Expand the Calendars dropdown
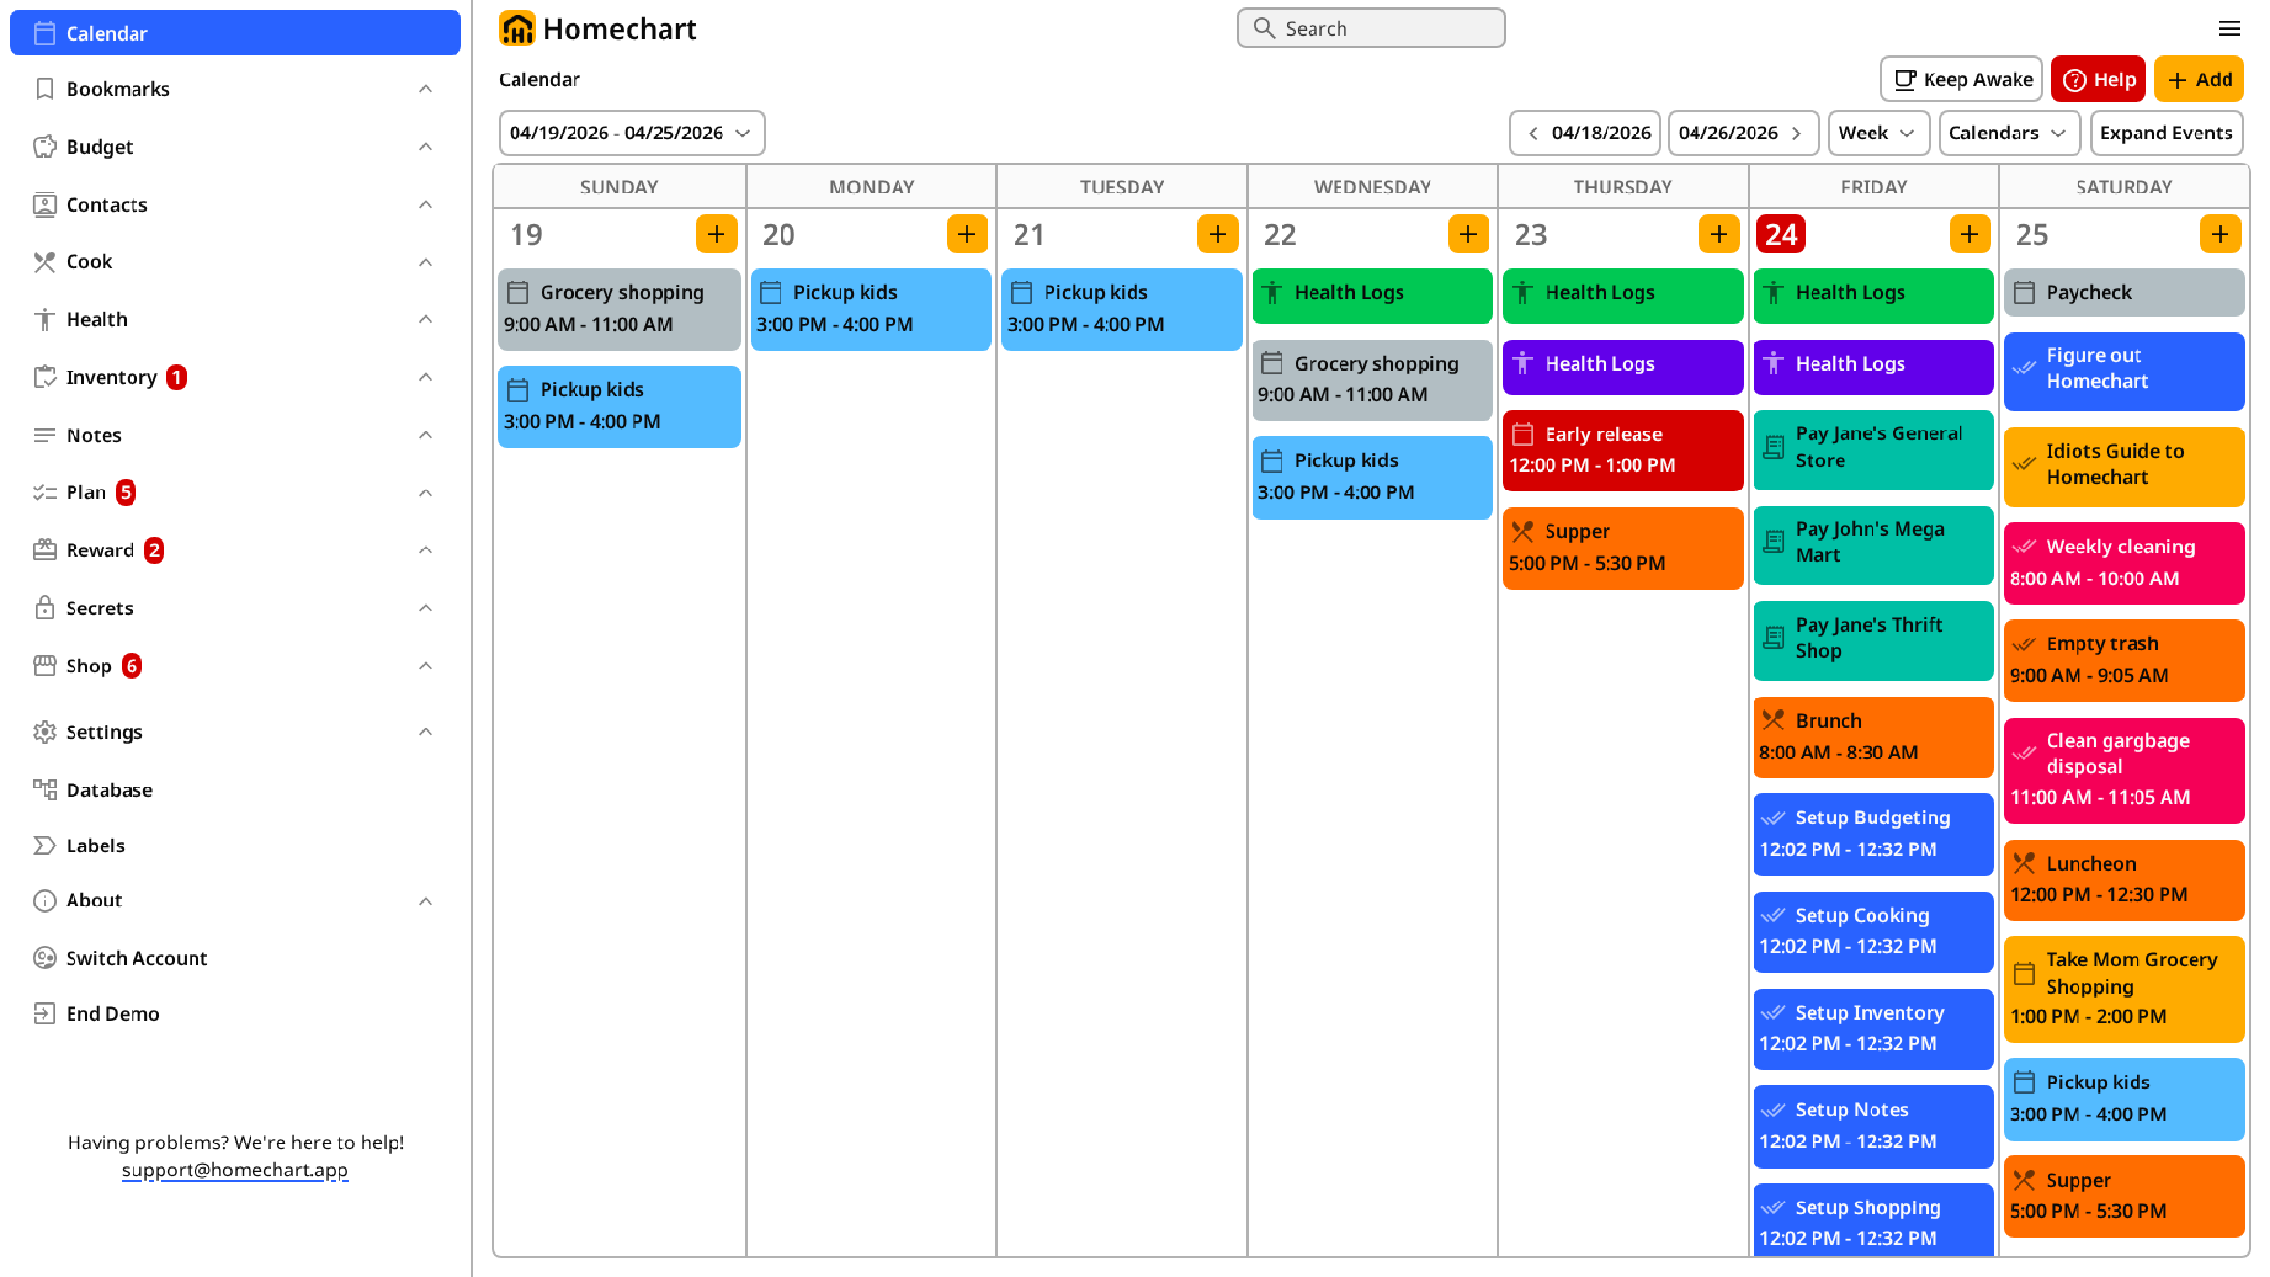Viewport: 2270px width, 1277px height. pyautogui.click(x=2009, y=133)
